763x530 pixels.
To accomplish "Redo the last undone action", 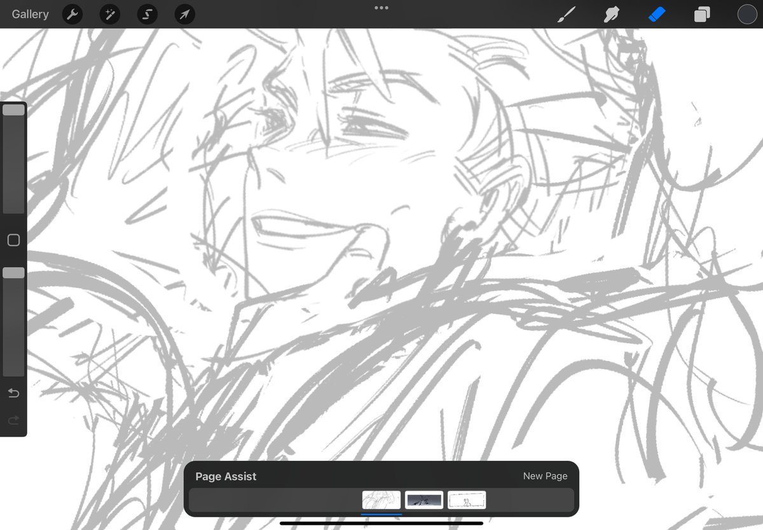I will (x=13, y=420).
